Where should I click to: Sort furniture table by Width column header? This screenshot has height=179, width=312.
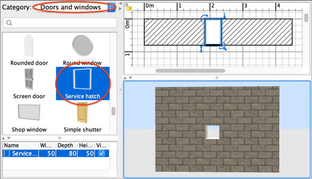pyautogui.click(x=47, y=145)
